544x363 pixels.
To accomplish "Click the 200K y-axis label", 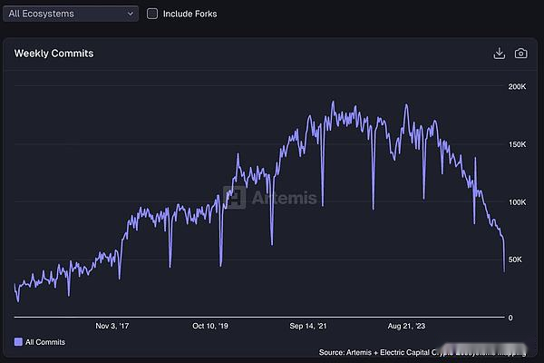I will coord(517,87).
